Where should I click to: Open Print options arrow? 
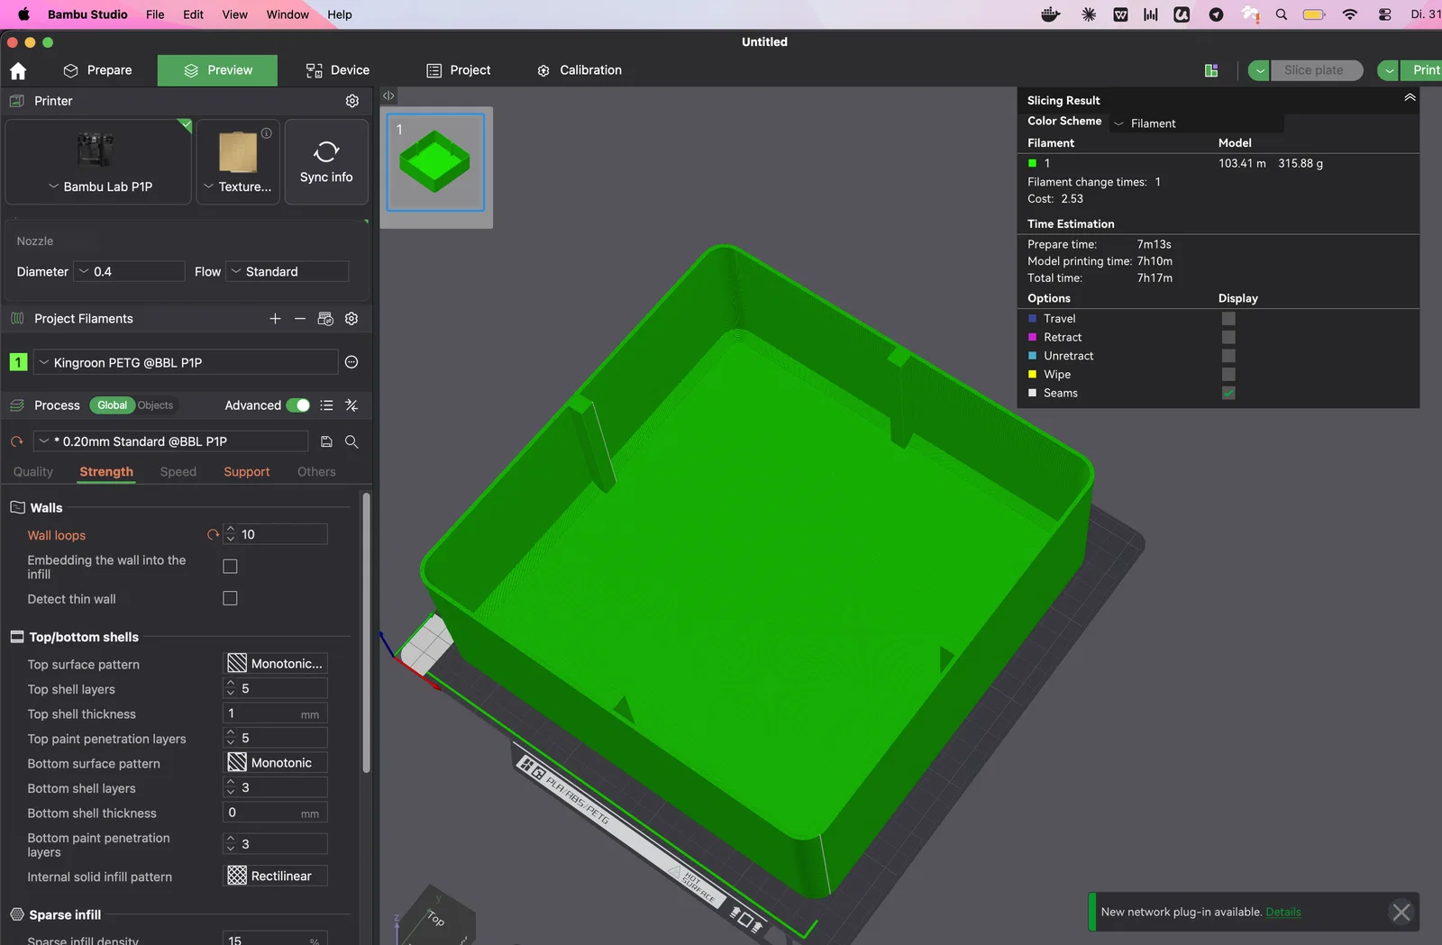[1390, 70]
